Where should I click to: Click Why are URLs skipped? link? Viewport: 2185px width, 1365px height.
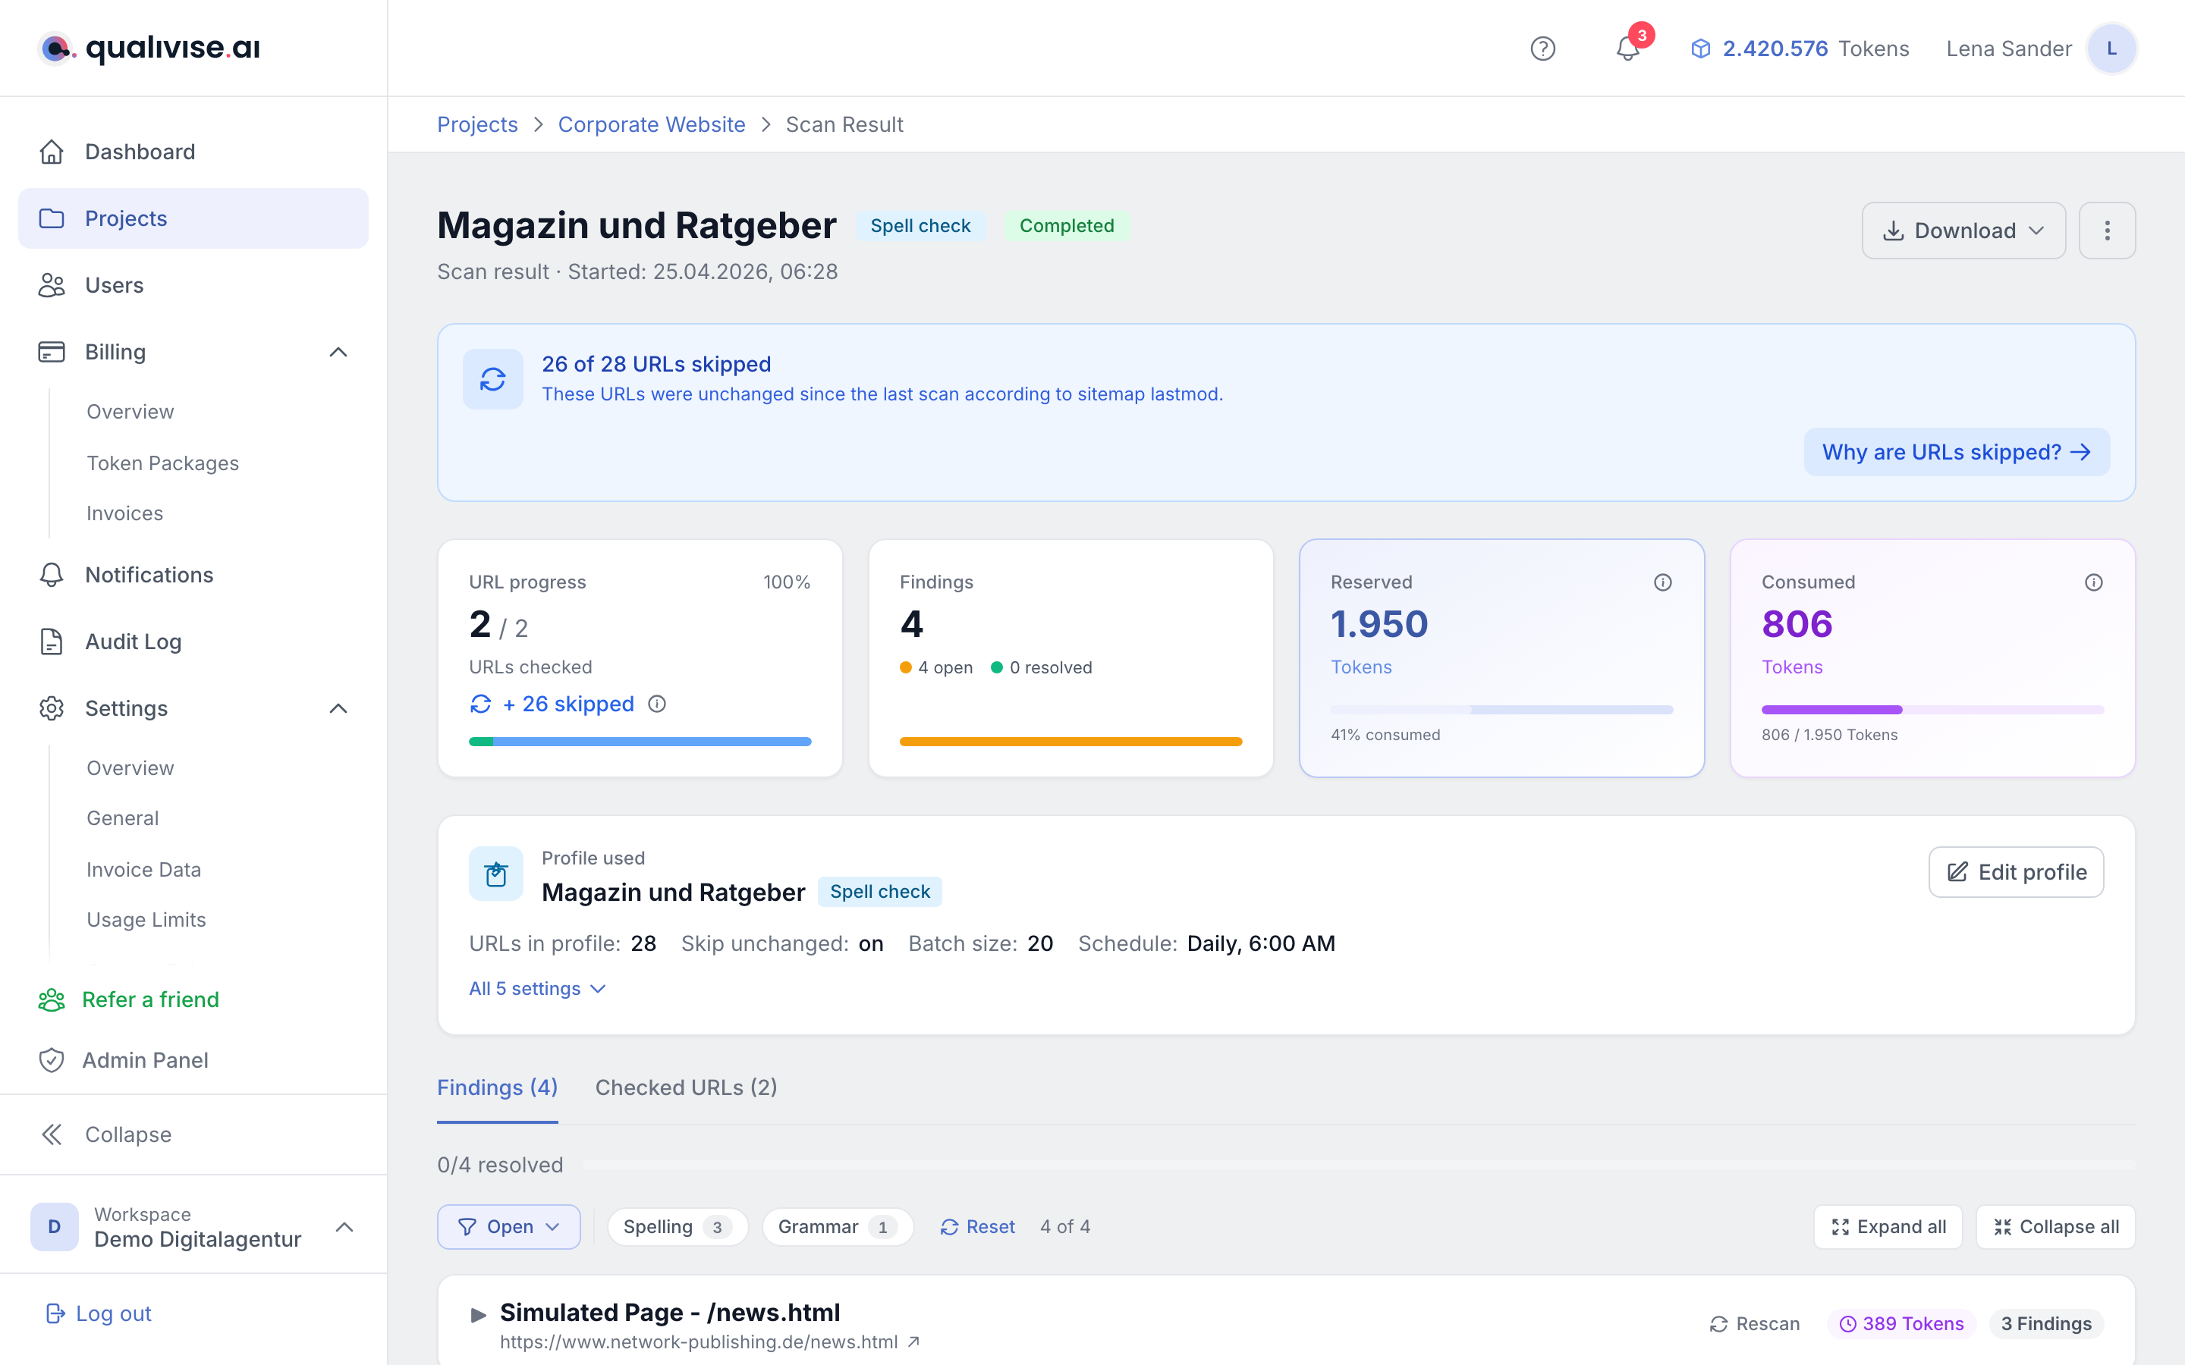coord(1957,452)
